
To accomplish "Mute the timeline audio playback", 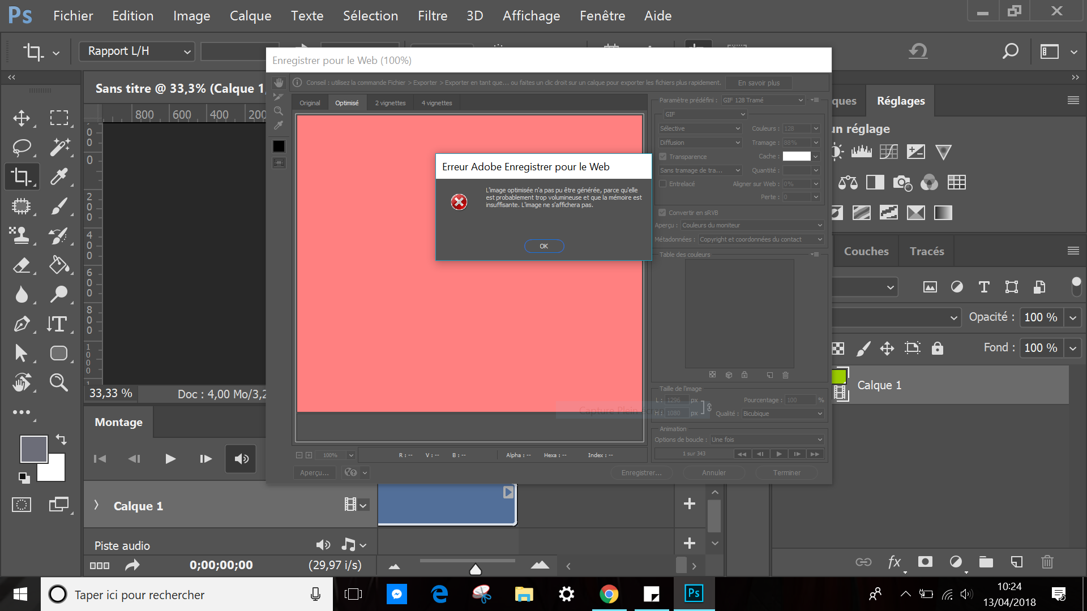I will [241, 459].
